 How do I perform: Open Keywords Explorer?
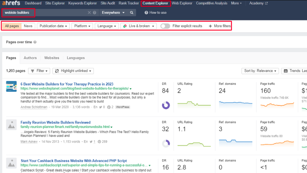coord(82,3)
